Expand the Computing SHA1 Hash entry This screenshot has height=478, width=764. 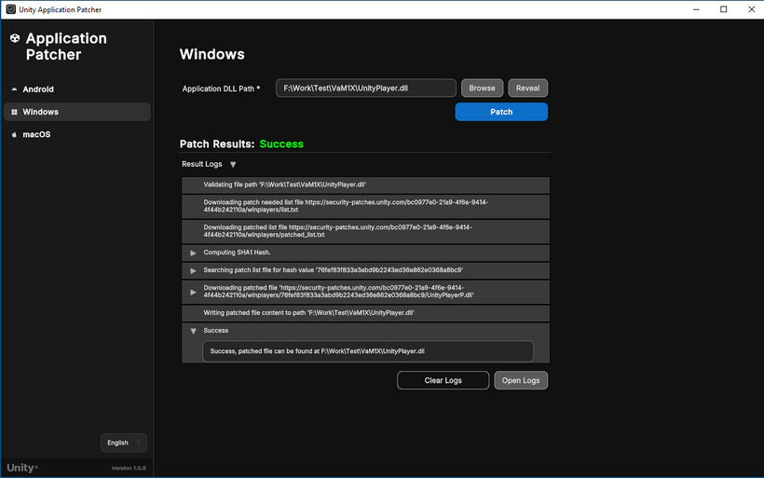194,253
